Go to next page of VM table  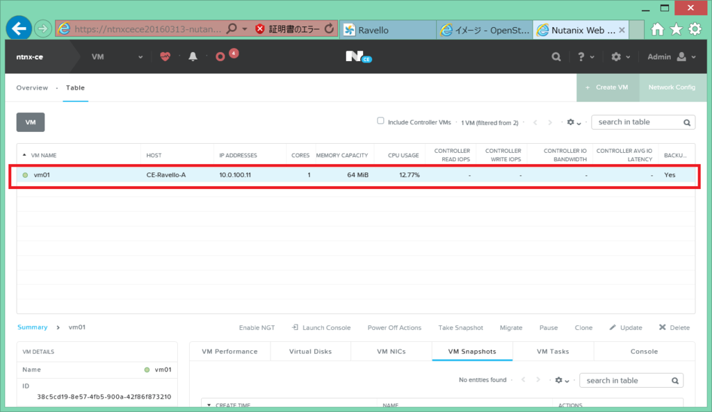tap(550, 122)
